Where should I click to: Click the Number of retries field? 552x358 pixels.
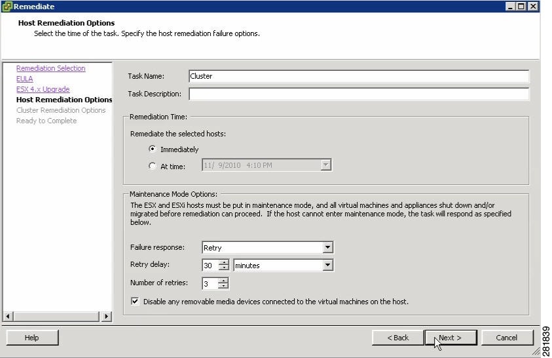[x=210, y=283]
